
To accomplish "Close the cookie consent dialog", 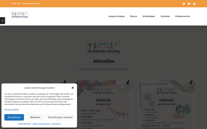I will coord(72,88).
